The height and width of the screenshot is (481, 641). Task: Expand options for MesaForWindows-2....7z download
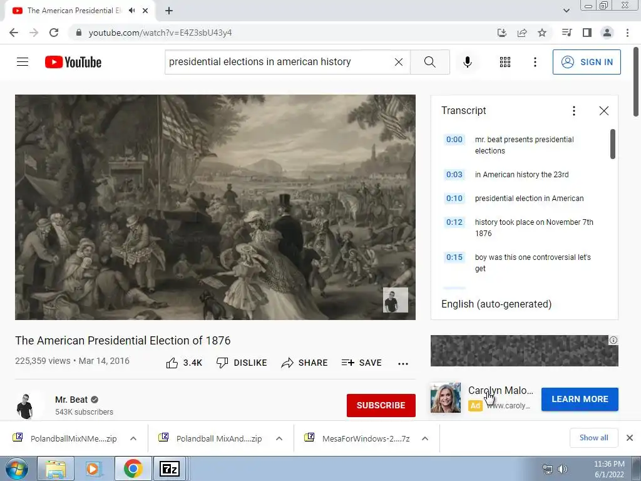pos(425,438)
